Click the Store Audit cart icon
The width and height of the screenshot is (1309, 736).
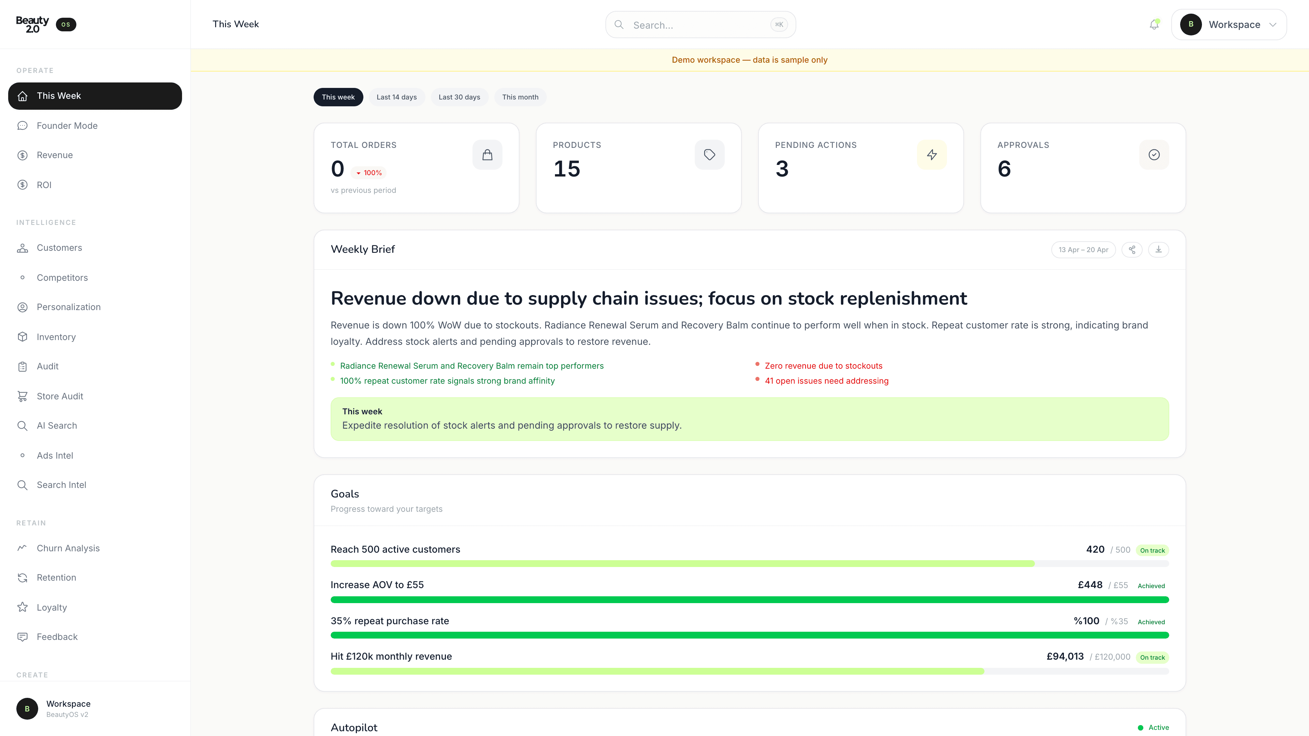[x=22, y=396]
